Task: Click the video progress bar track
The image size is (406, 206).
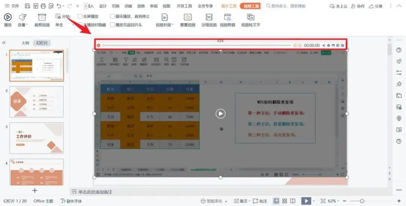Action: tap(197, 45)
